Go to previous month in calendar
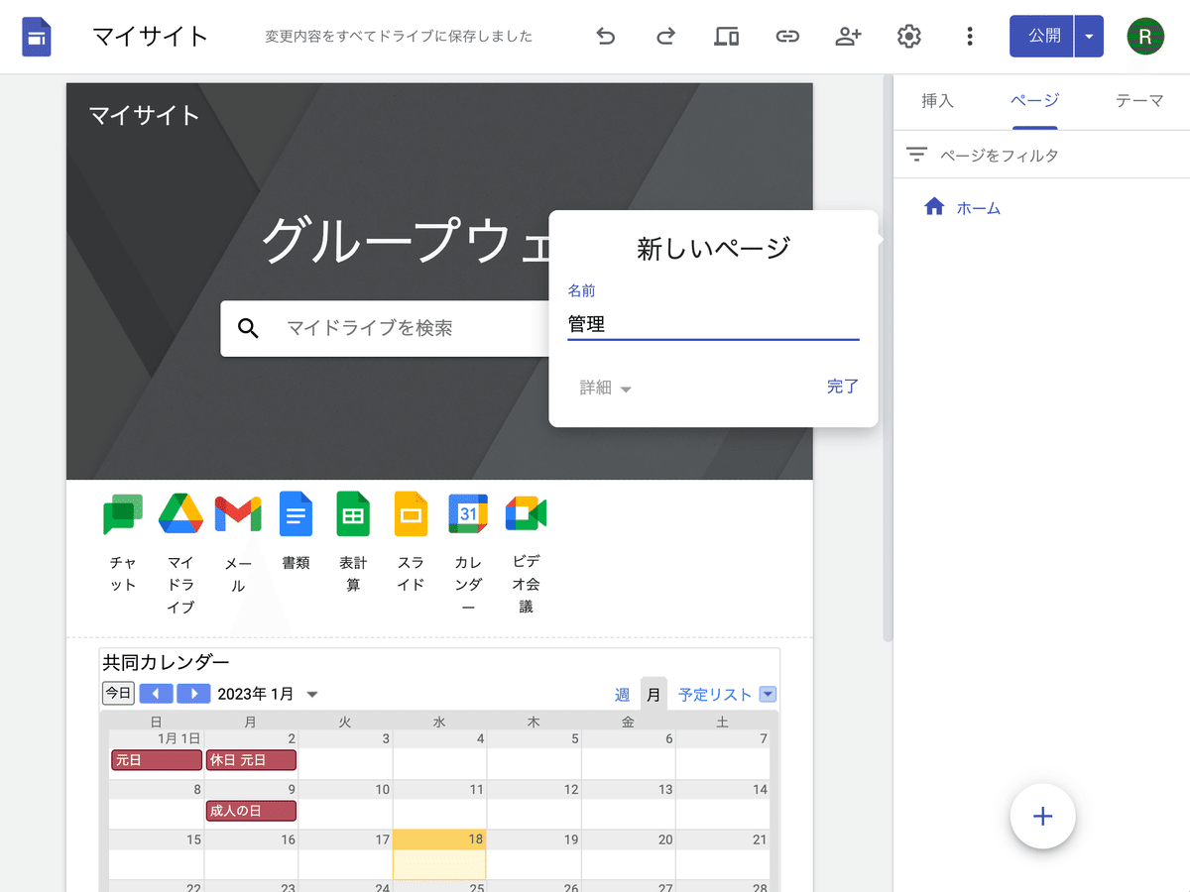 click(x=156, y=694)
